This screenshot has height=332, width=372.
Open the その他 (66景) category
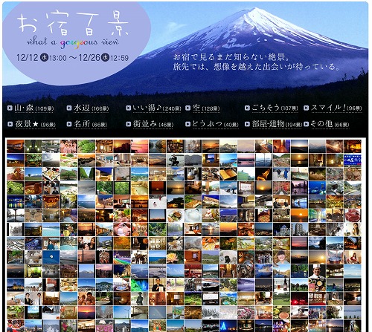[330, 124]
